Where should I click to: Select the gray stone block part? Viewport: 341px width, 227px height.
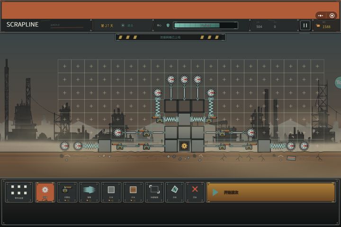(x=111, y=192)
